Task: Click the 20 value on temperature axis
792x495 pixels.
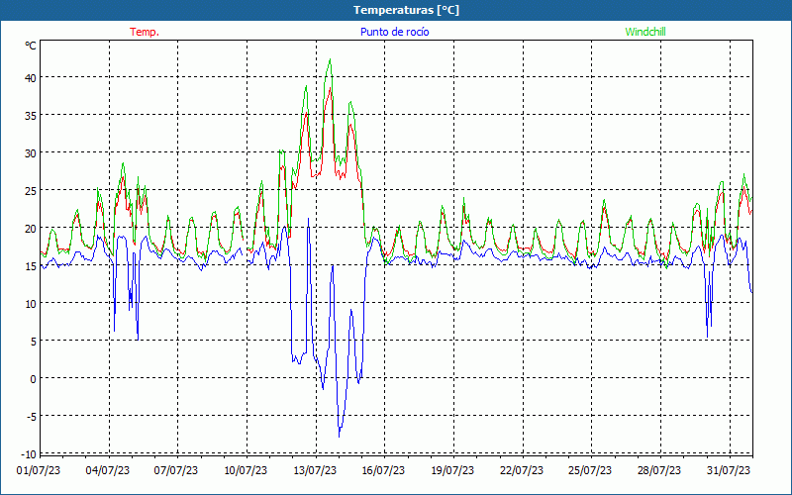Action: (31, 228)
